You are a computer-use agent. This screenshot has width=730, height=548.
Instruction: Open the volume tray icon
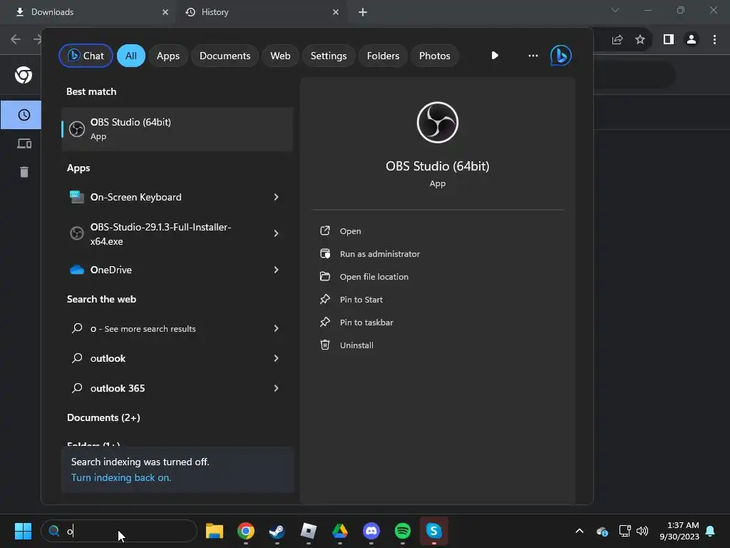(x=642, y=531)
